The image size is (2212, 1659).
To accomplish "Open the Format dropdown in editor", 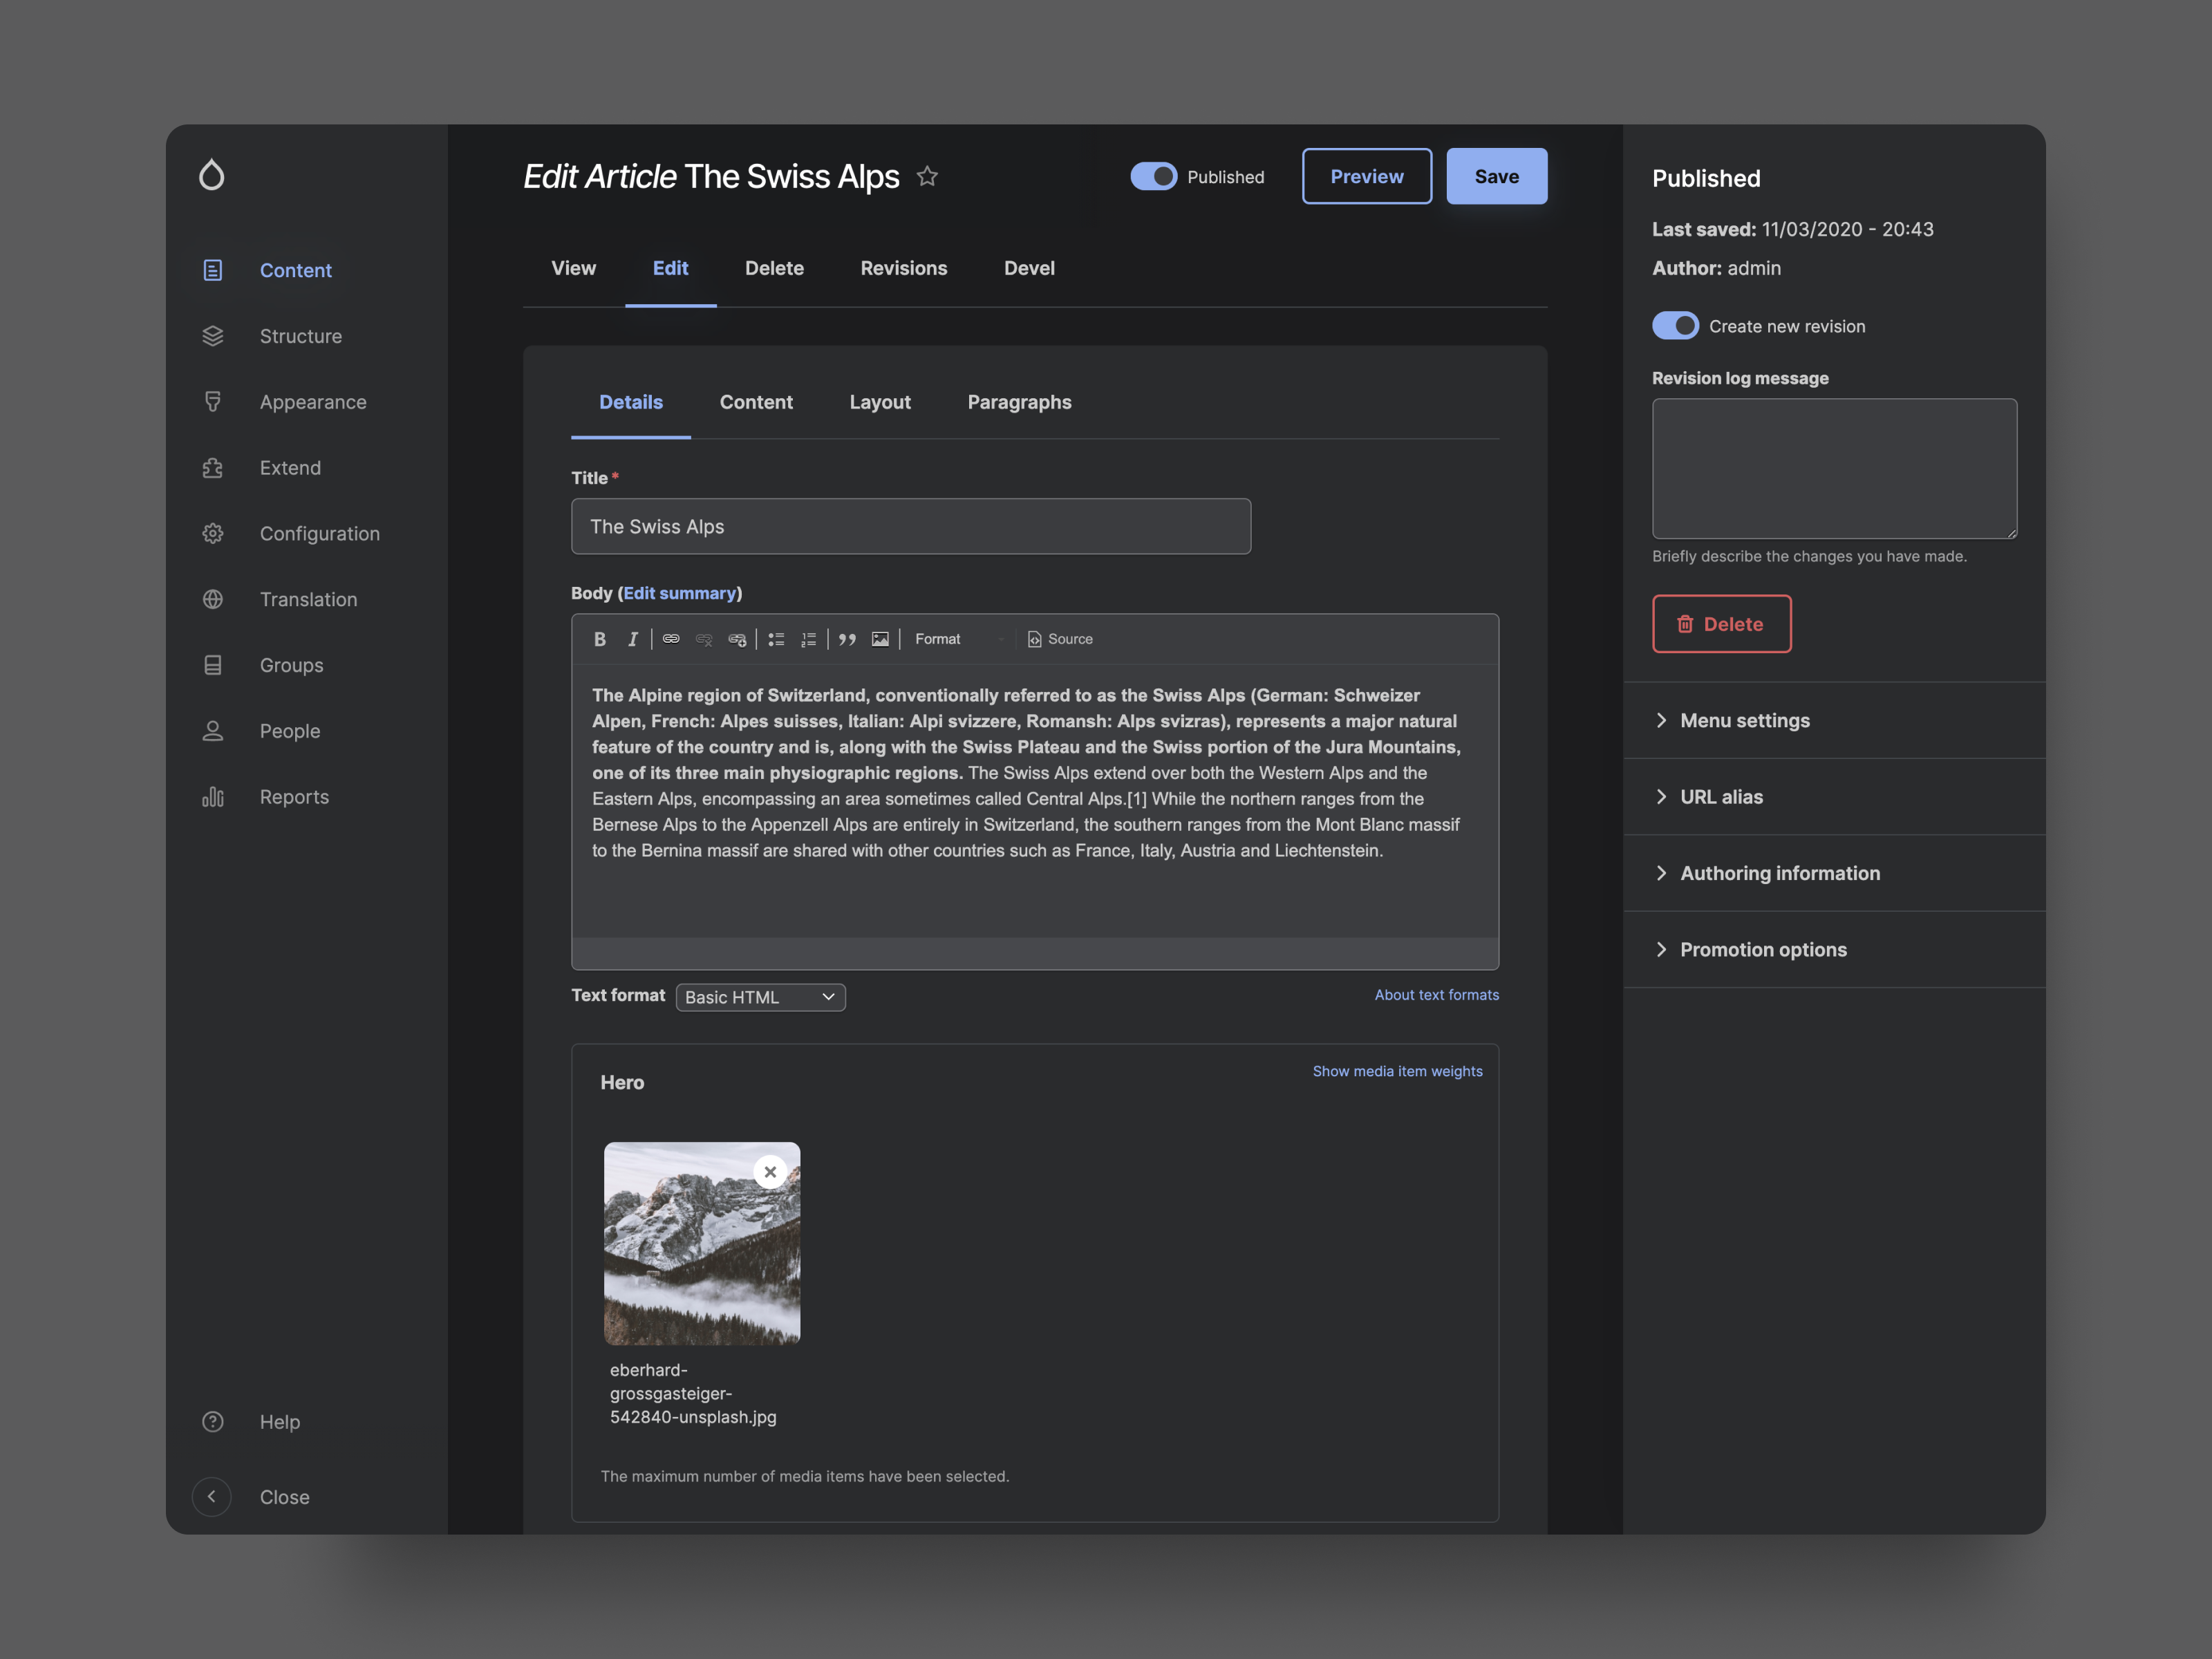I will pos(960,639).
